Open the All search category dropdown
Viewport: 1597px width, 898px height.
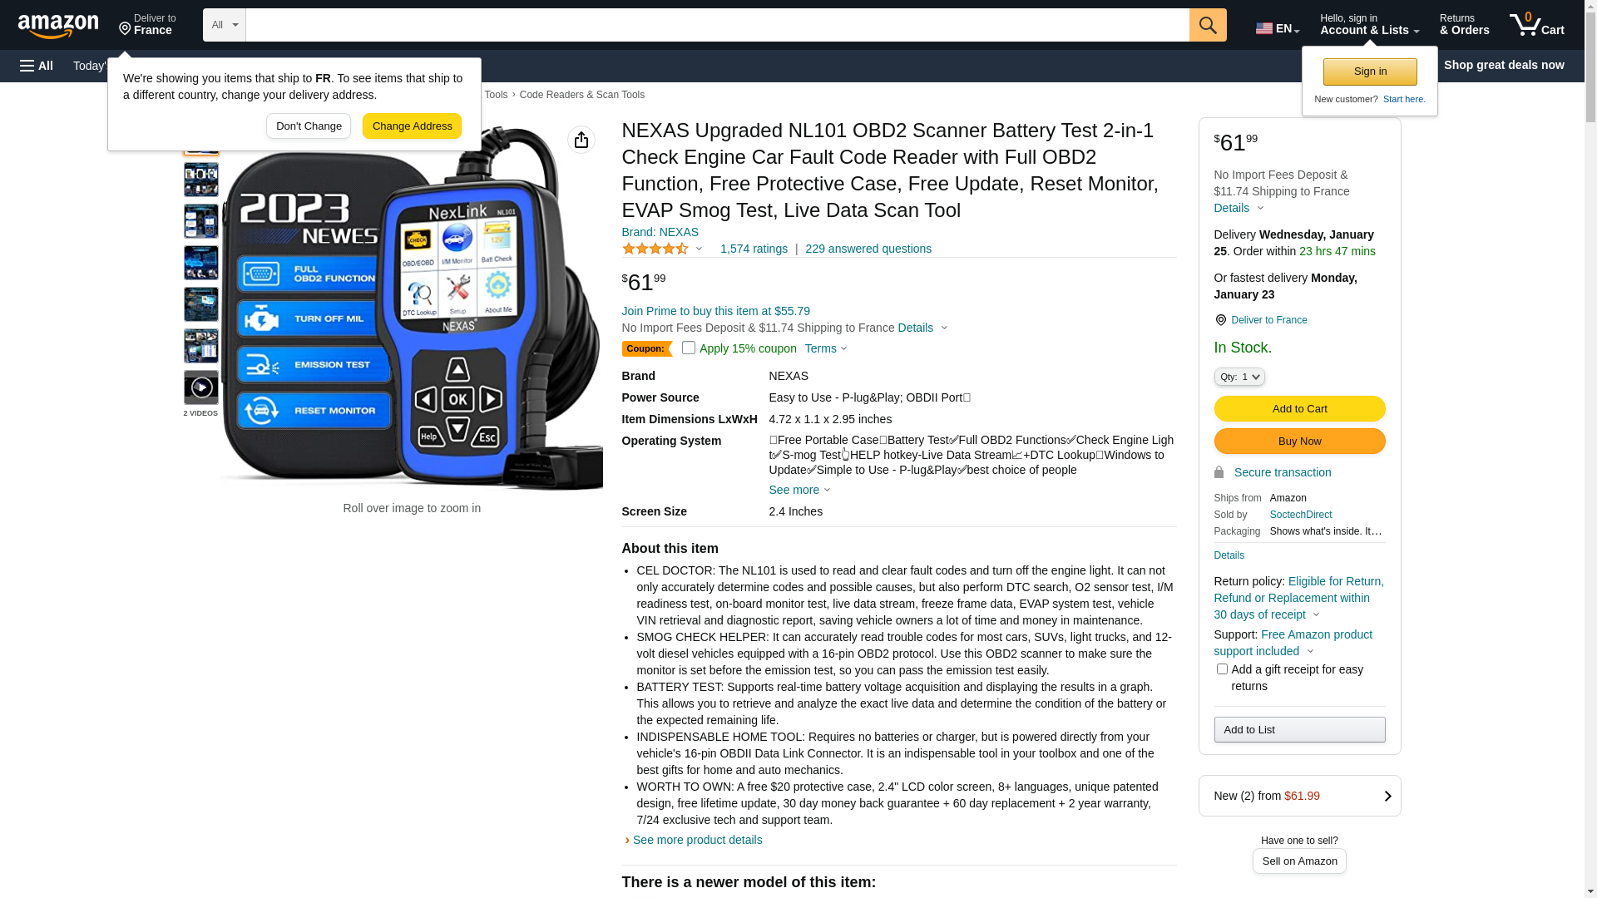225,25
